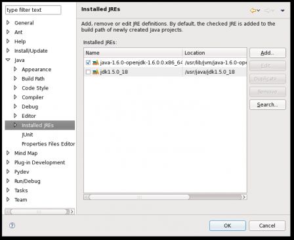Click the preferences tree horizontal scrollbar thumb

point(39,212)
